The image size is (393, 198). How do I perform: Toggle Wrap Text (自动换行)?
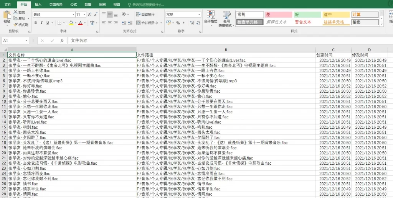(x=145, y=15)
